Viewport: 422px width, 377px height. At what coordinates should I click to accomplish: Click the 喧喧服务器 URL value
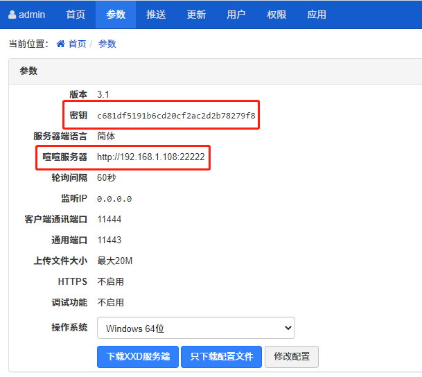click(x=151, y=157)
